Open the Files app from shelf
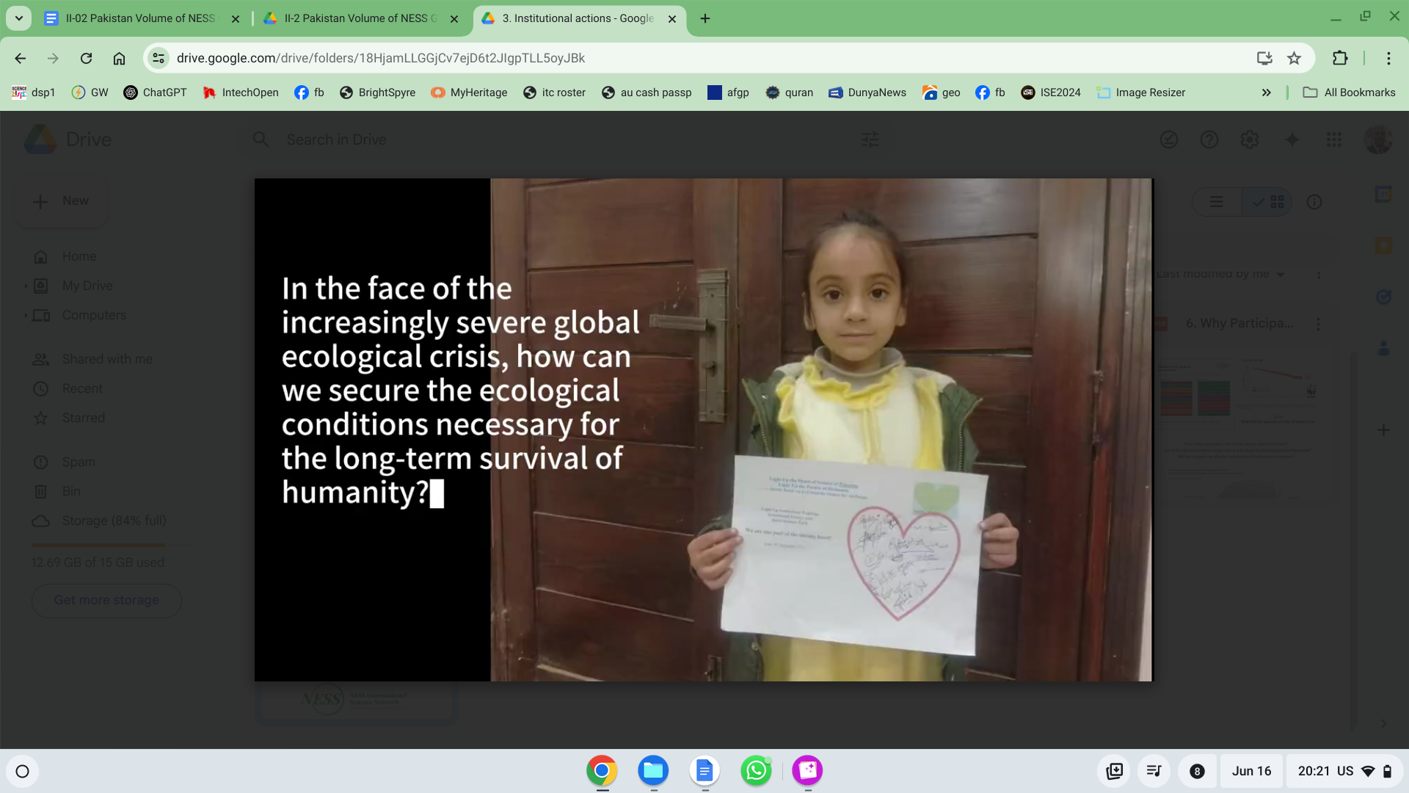The image size is (1409, 793). tap(653, 771)
